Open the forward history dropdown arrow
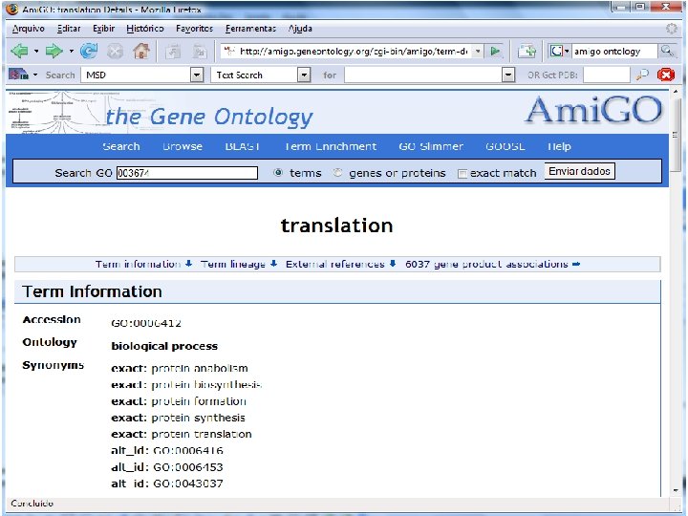 pos(71,52)
